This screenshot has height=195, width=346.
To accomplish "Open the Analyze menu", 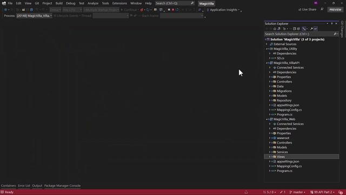I will 93,3.
